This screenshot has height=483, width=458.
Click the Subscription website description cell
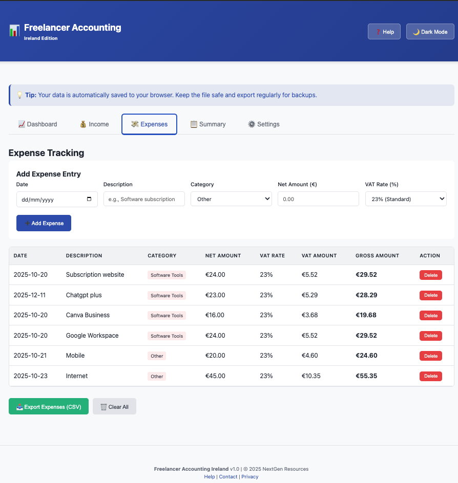[95, 274]
